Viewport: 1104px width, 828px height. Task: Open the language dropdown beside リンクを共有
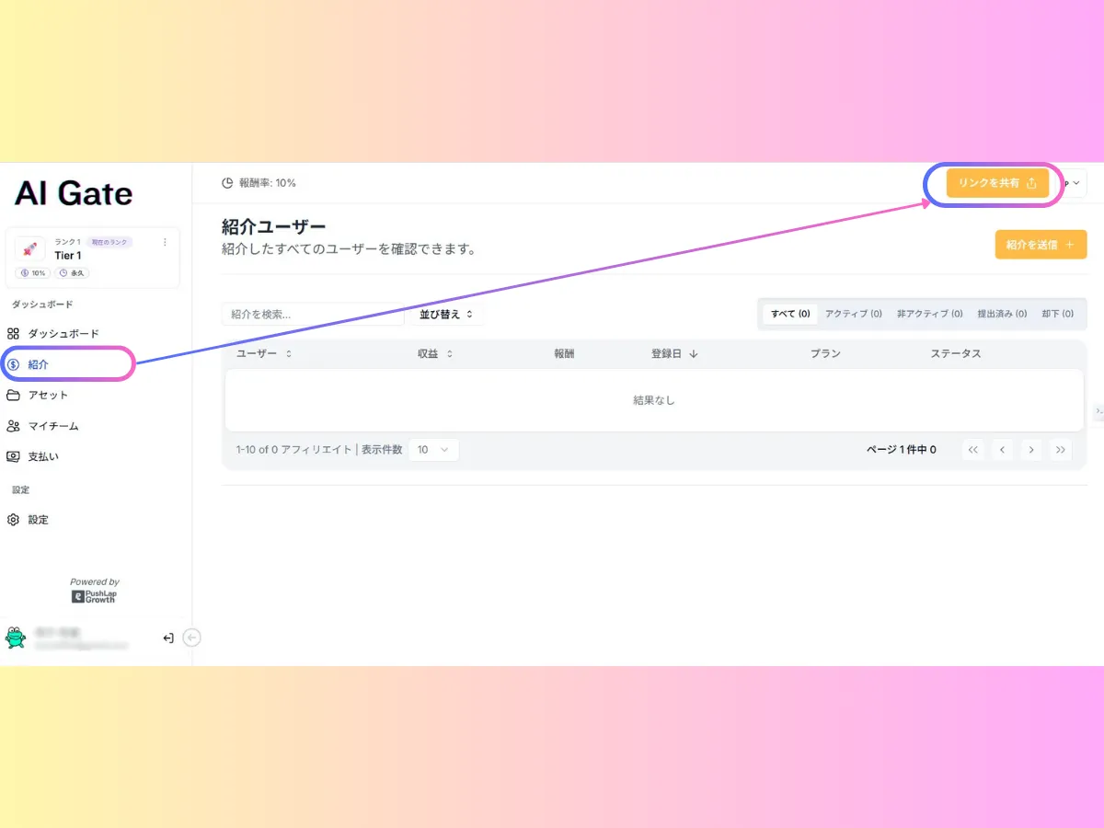[x=1072, y=183]
